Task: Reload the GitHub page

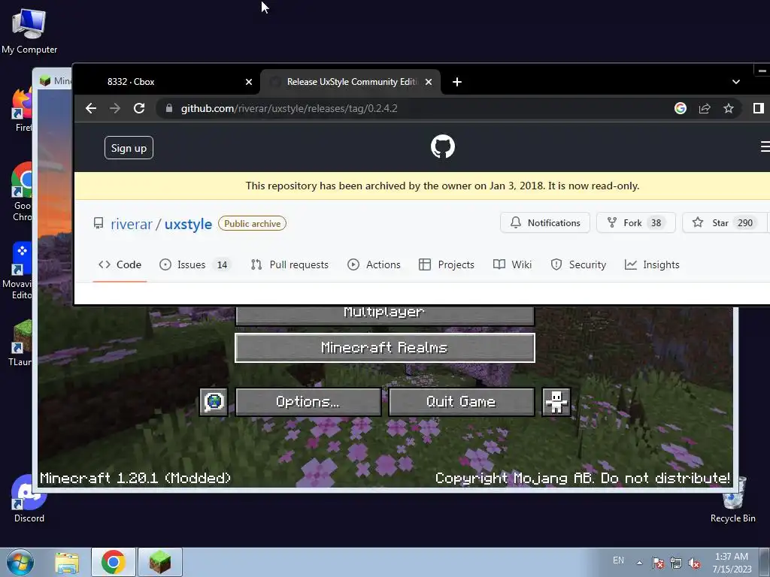Action: coord(139,108)
